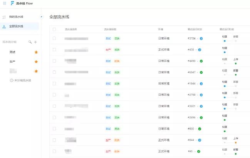This screenshot has height=158, width=250.
Task: Click 日常环境 in row #3601
Action: click(164, 106)
